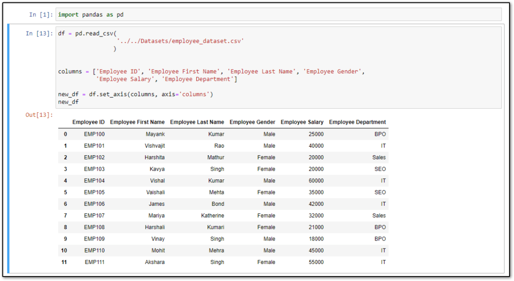
Task: Click salary value 42000
Action: pos(316,204)
